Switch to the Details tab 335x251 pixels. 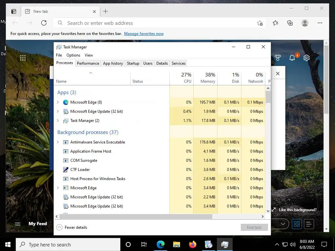click(x=162, y=63)
